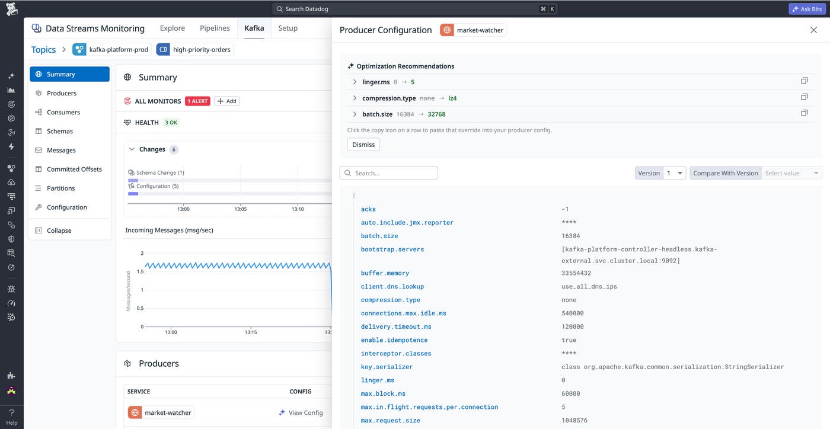Select the lightning bolt icon in left navigation
The image size is (830, 429).
click(x=11, y=146)
